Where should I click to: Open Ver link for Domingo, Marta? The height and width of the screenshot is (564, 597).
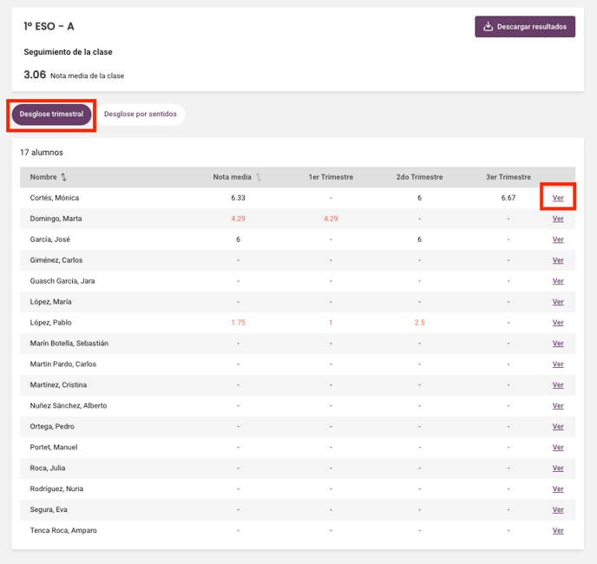(x=558, y=219)
